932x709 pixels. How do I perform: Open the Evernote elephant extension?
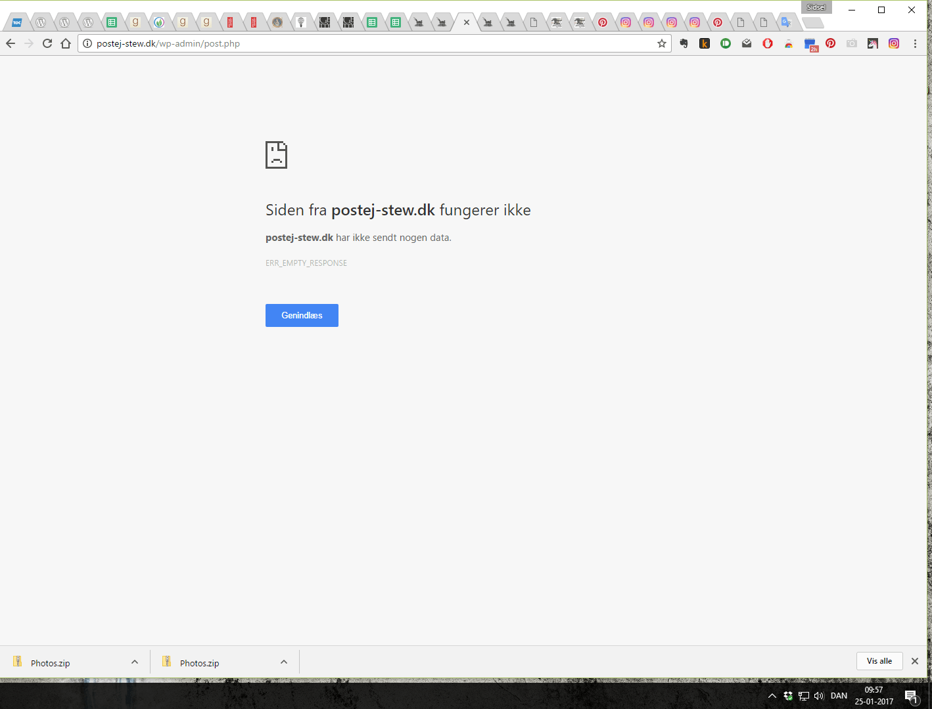pos(684,43)
